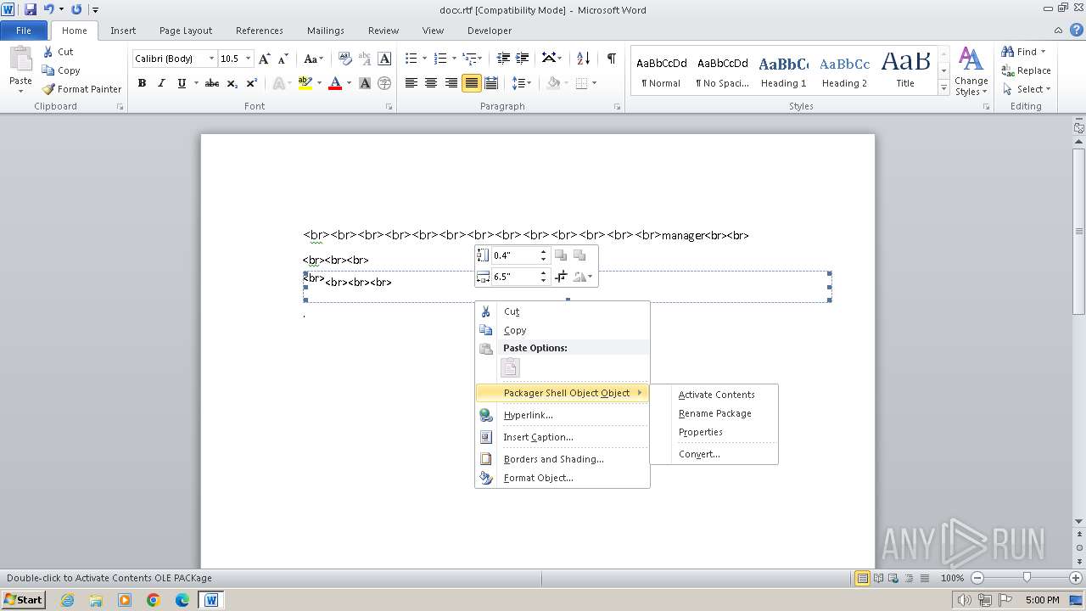Image resolution: width=1086 pixels, height=611 pixels.
Task: Click the Format Painter button
Action: click(81, 89)
